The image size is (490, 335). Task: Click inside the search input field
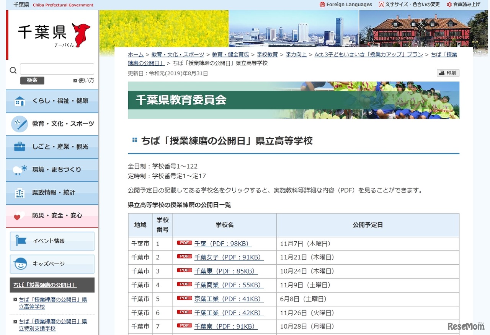57,69
